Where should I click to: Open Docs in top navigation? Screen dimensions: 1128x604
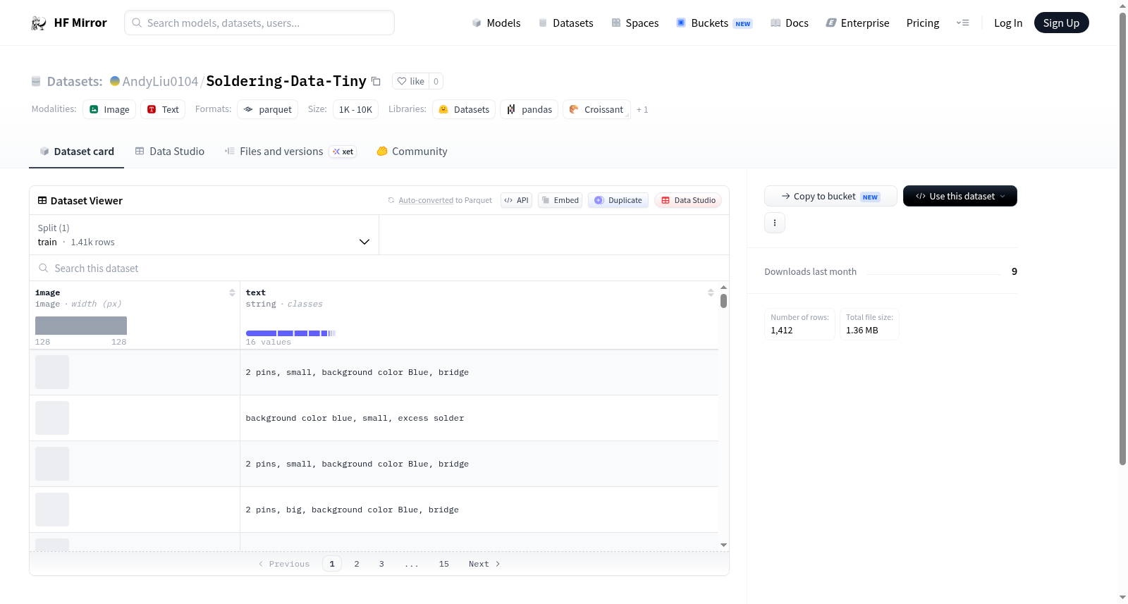[790, 23]
